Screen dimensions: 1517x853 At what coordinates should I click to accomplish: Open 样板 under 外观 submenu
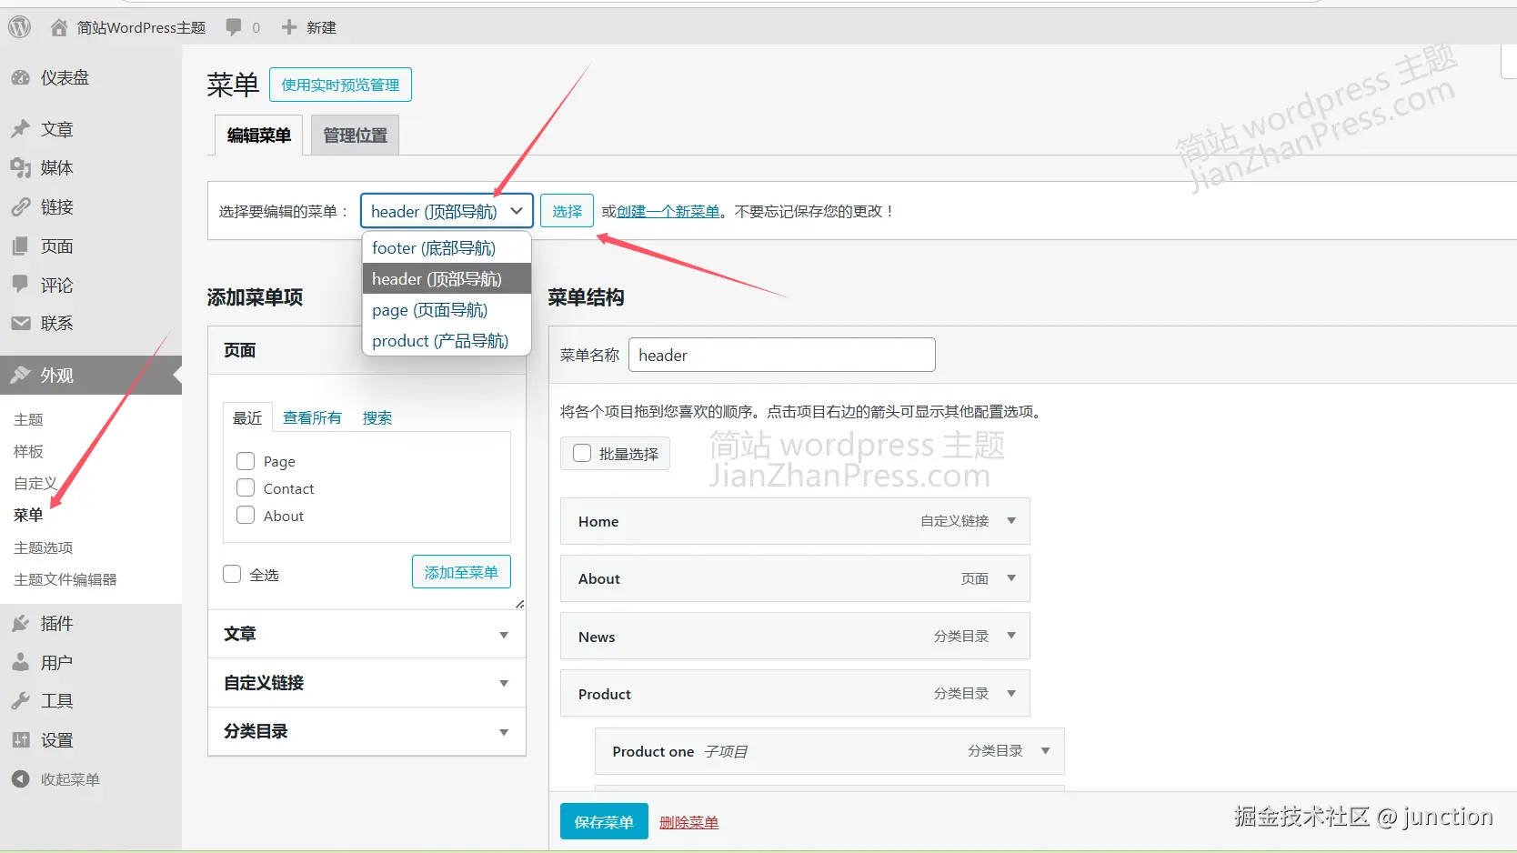point(28,451)
